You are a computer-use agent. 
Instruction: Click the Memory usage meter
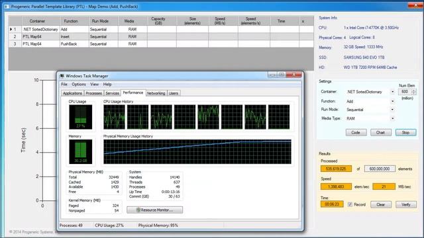click(x=81, y=151)
